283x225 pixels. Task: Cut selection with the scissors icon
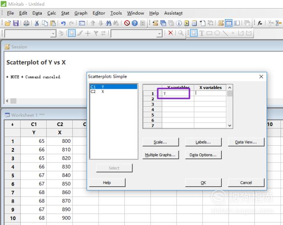37,23
